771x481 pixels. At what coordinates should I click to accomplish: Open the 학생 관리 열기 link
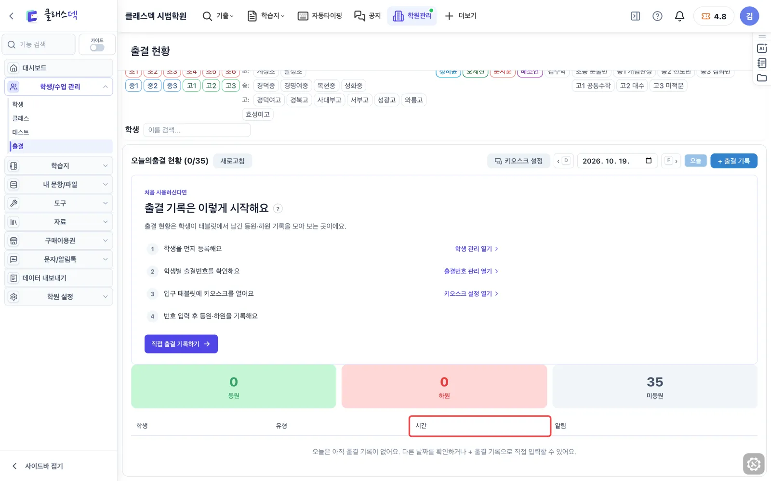click(x=477, y=249)
